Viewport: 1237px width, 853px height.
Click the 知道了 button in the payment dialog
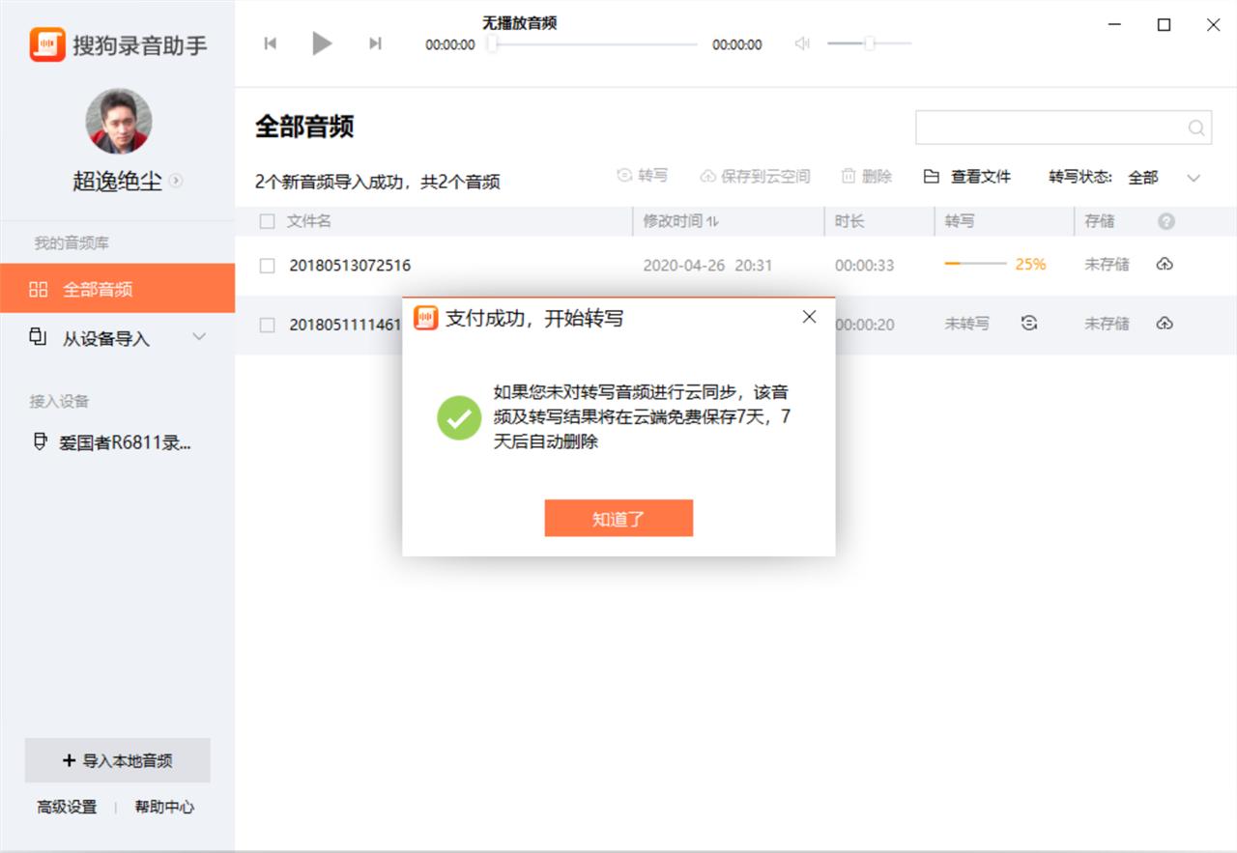pyautogui.click(x=618, y=518)
